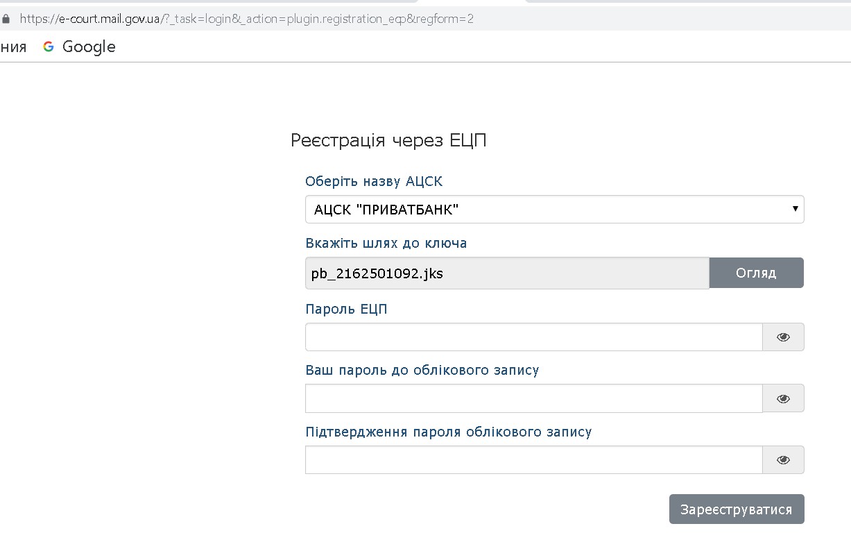Click the Оберіть назву АЦСК label
Image resolution: width=851 pixels, height=533 pixels.
point(374,182)
